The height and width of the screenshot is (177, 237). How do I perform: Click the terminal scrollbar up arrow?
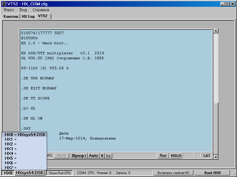coord(216,31)
